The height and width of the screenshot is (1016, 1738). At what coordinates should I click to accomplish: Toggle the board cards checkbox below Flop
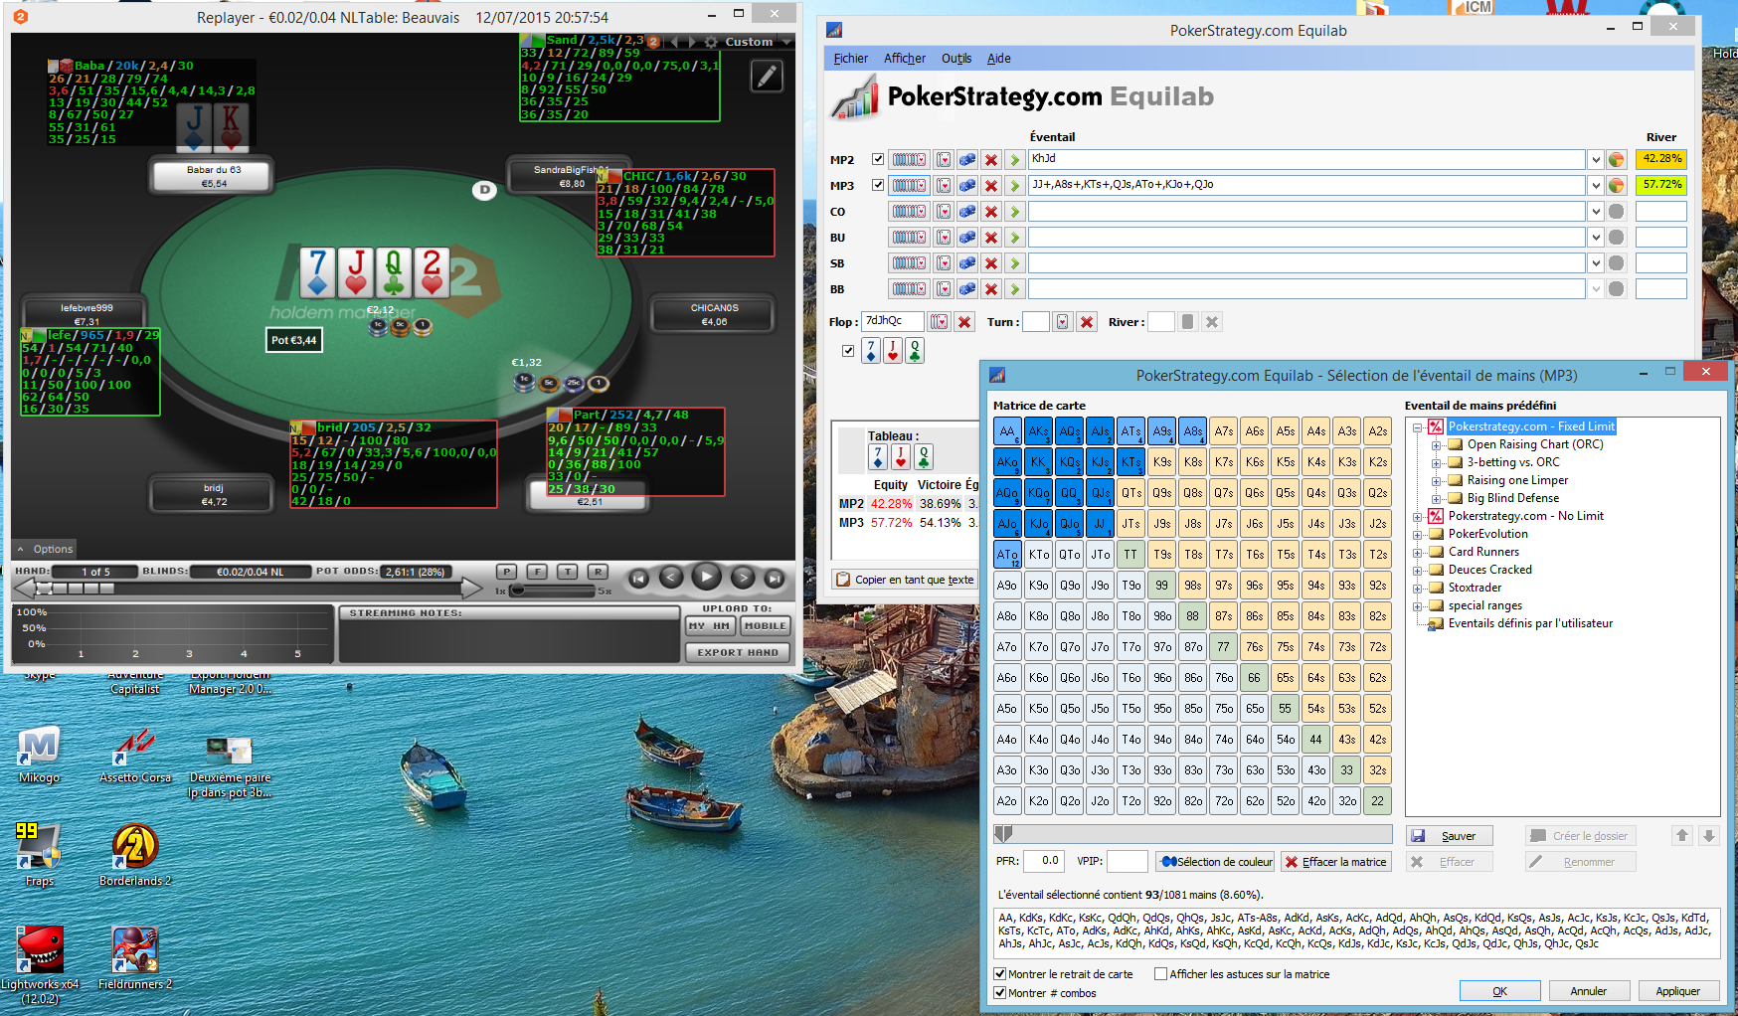pyautogui.click(x=848, y=351)
